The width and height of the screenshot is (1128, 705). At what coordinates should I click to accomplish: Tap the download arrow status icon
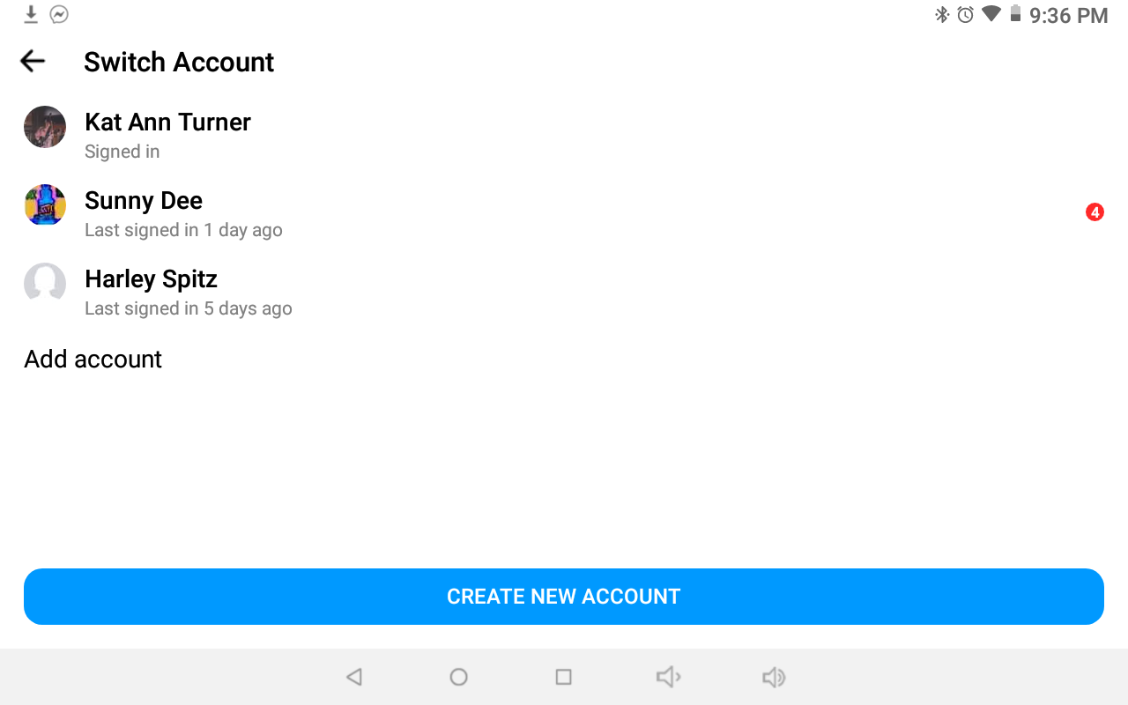click(x=31, y=14)
